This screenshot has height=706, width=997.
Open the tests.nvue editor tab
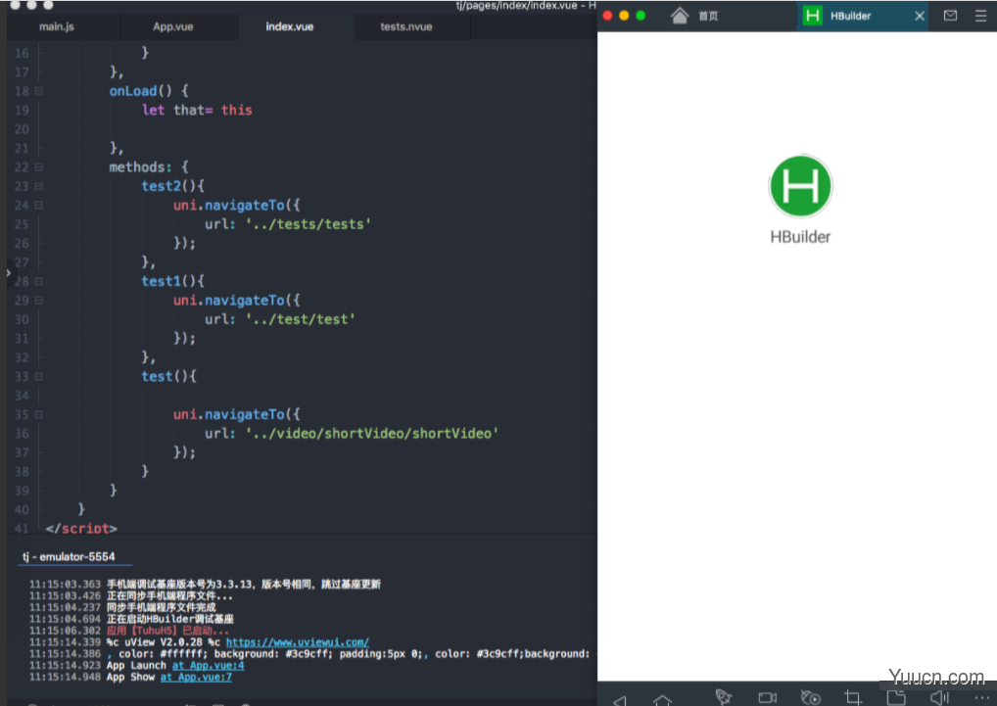(x=406, y=26)
